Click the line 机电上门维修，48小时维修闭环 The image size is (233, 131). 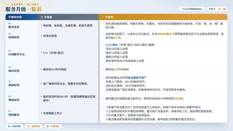click(126, 82)
